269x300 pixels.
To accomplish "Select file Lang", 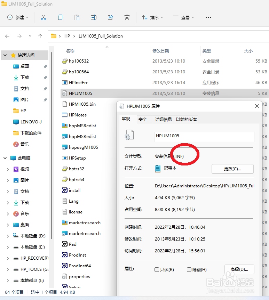I will [x=73, y=201].
